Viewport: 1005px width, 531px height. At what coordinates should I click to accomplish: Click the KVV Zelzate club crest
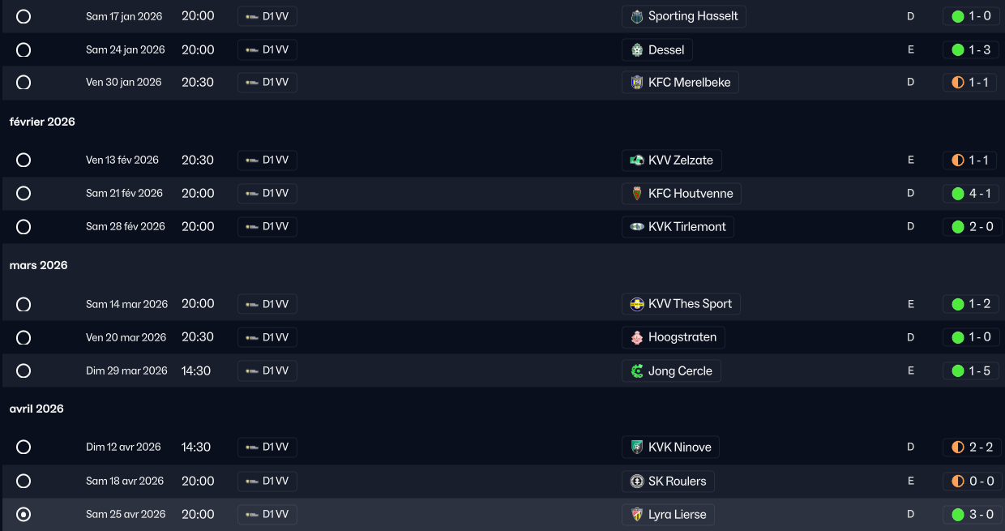(637, 161)
